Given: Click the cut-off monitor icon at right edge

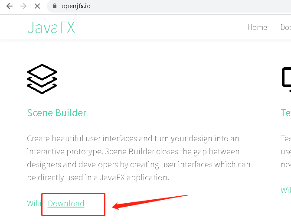Looking at the screenshot, I should [x=286, y=79].
